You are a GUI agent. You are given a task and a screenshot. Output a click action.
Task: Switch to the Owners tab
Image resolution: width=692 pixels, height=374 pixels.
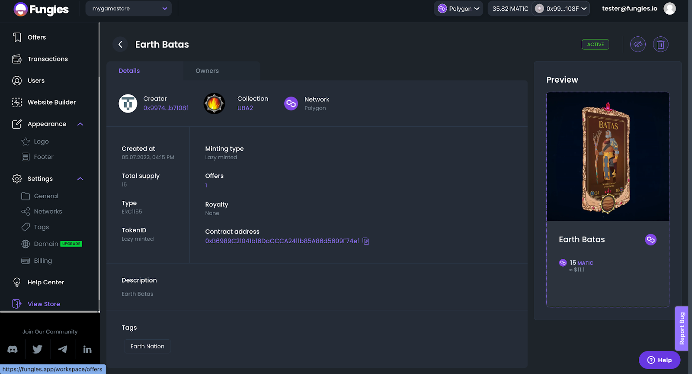[x=207, y=71]
